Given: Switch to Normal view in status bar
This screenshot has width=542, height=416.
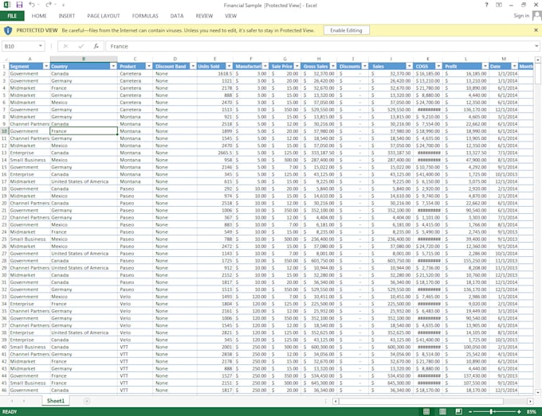Looking at the screenshot, I should (426, 411).
